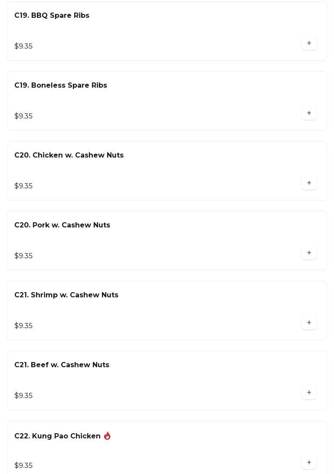The width and height of the screenshot is (334, 474).
Task: Open C19. Boneless Spare Ribs title
Action: [61, 86]
